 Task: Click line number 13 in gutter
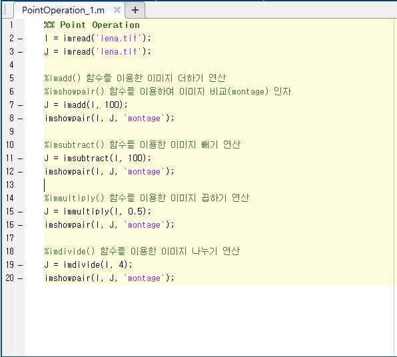10,184
